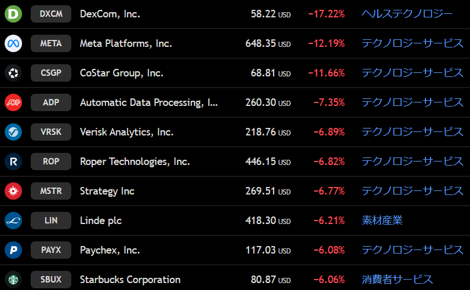Image resolution: width=470 pixels, height=290 pixels.
Task: Open the 素材産業 sector link
Action: (x=382, y=221)
